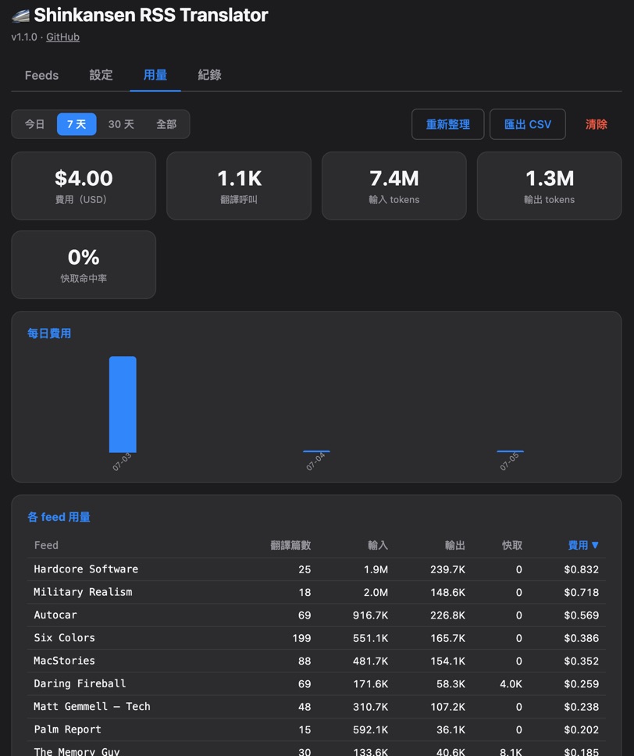Select the MacStories feed row
Image resolution: width=634 pixels, height=756 pixels.
(x=316, y=661)
